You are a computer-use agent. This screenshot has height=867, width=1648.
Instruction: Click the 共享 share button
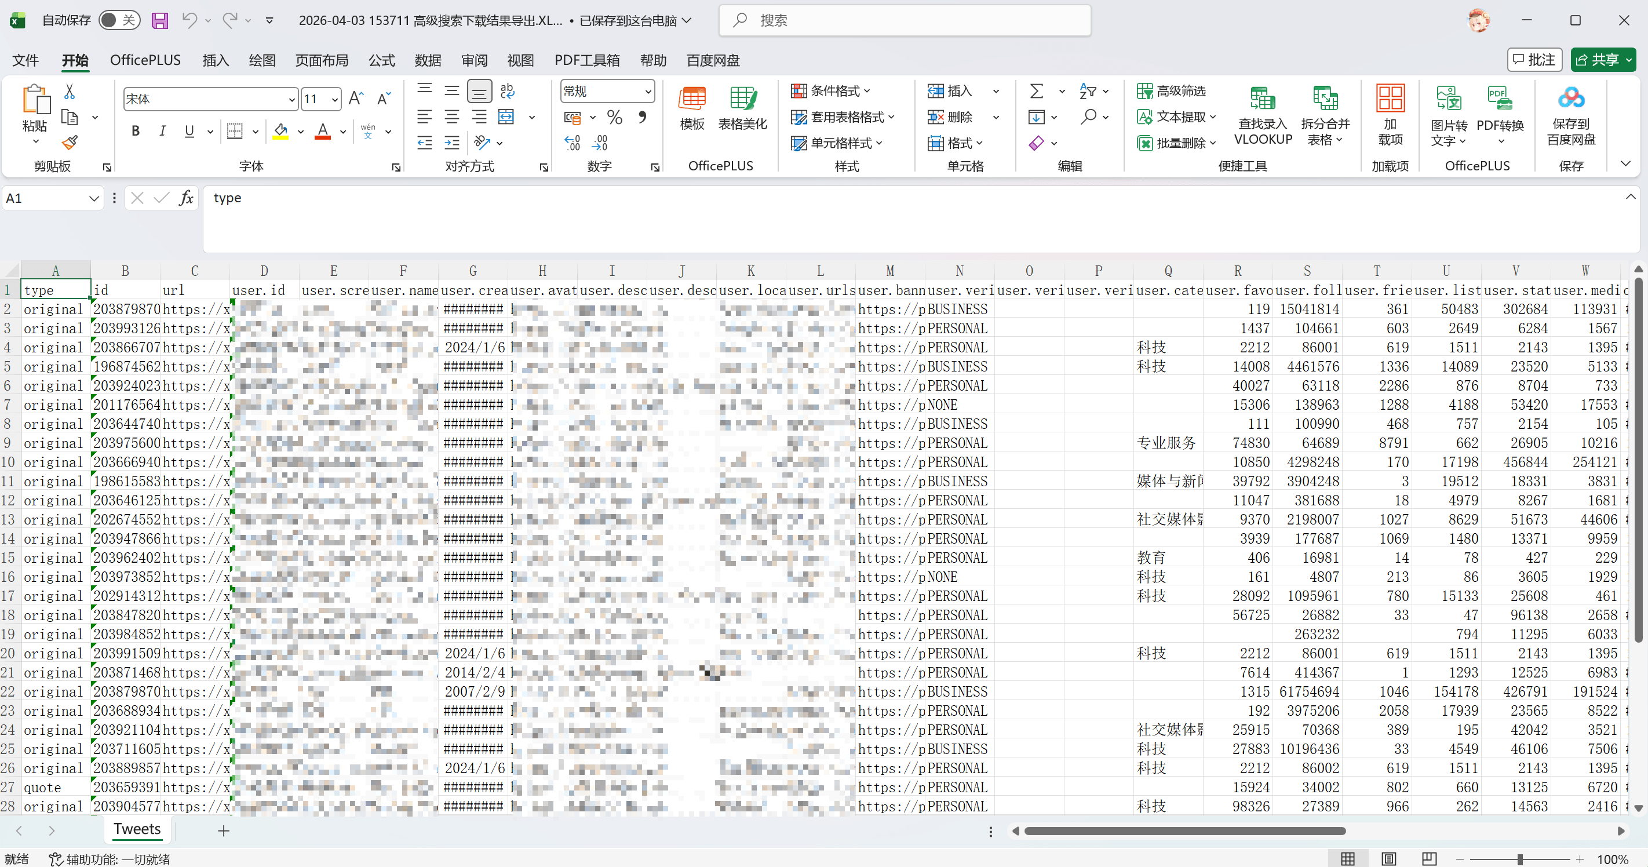click(1598, 60)
